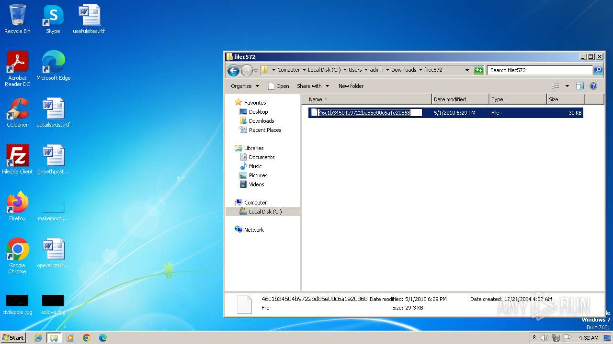Refresh the filec572 folder view
613x344 pixels.
pyautogui.click(x=479, y=70)
